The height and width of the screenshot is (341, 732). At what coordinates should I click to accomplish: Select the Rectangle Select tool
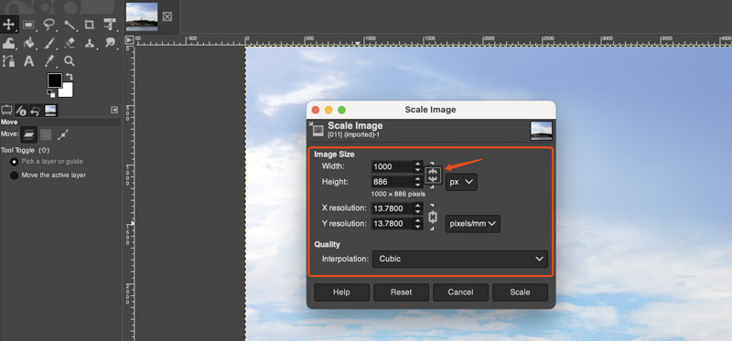tap(29, 25)
